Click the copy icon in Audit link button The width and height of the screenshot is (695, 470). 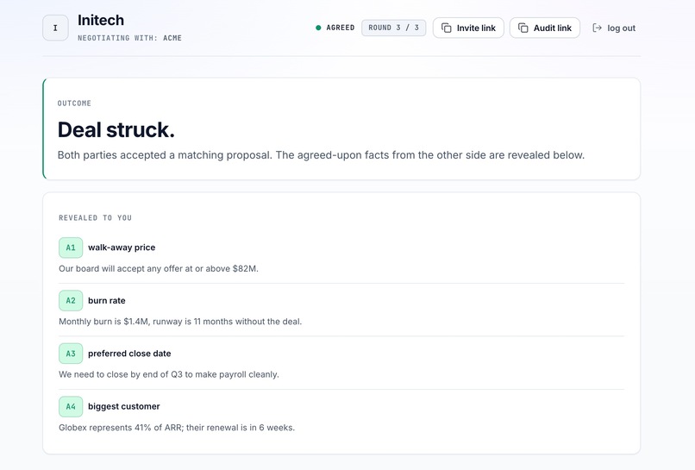pyautogui.click(x=523, y=28)
